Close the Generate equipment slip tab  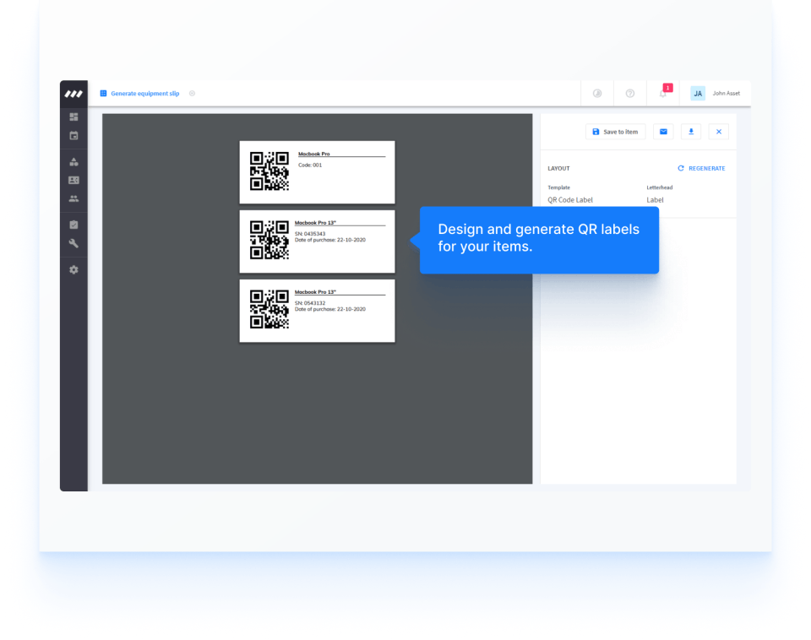192,94
